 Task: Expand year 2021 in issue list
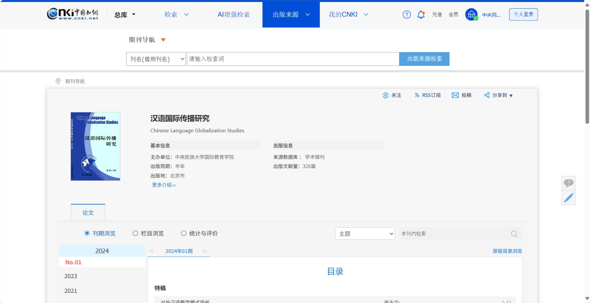coord(71,291)
